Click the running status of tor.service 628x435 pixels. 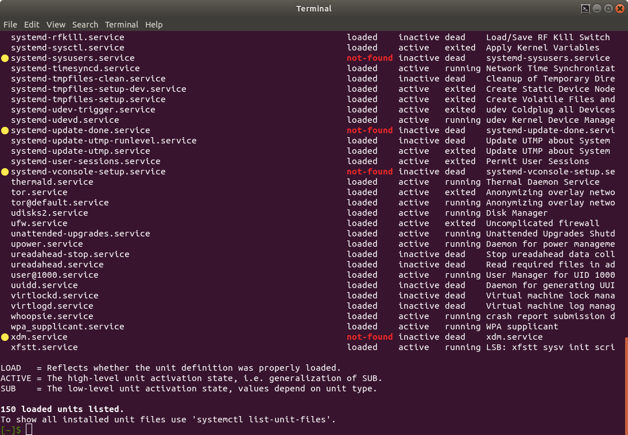tap(414, 192)
